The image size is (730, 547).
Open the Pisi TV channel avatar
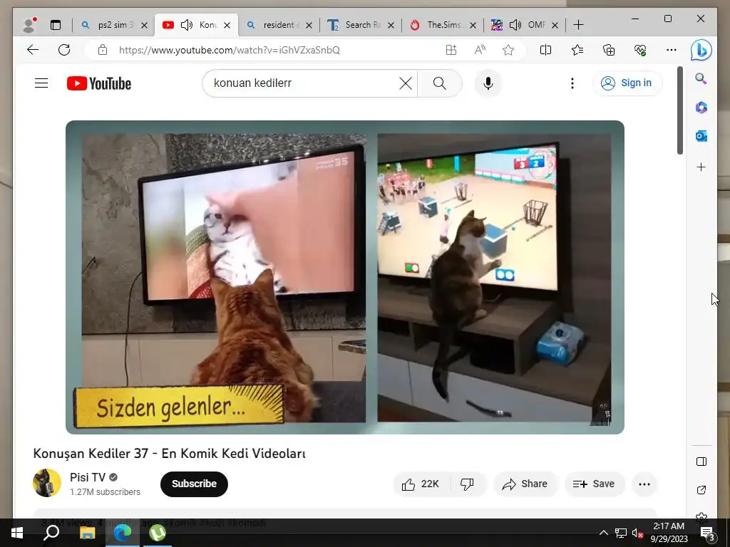coord(47,483)
